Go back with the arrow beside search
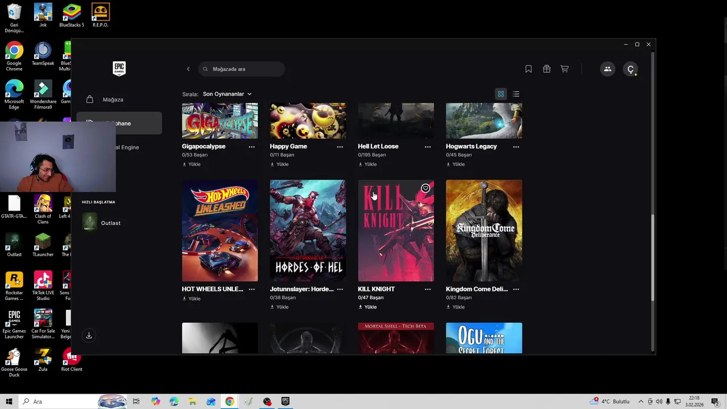This screenshot has width=727, height=409. 188,69
